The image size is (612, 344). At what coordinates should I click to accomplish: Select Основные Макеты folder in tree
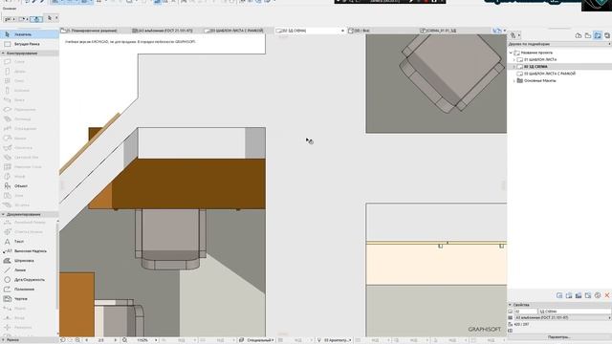pyautogui.click(x=540, y=80)
